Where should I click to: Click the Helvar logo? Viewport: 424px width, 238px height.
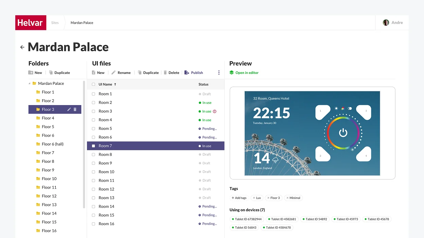(x=31, y=23)
